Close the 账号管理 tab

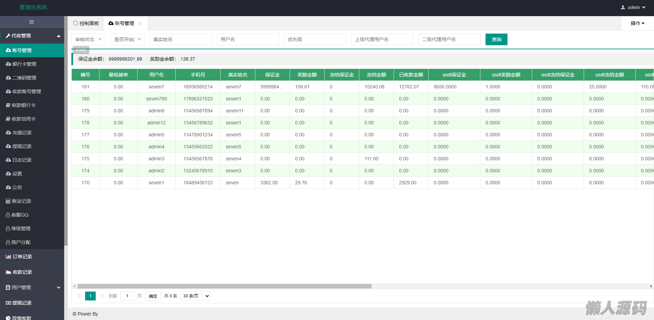(140, 24)
